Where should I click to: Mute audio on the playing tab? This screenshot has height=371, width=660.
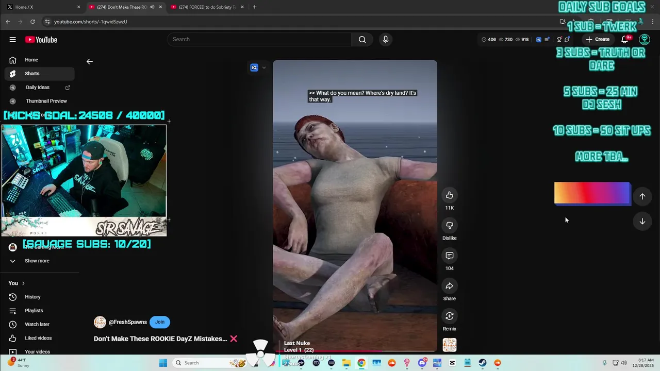click(x=152, y=7)
